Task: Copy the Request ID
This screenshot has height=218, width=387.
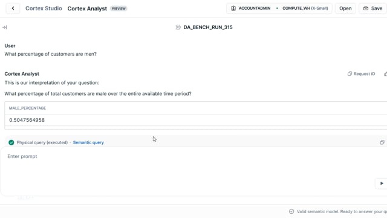Action: click(362, 74)
